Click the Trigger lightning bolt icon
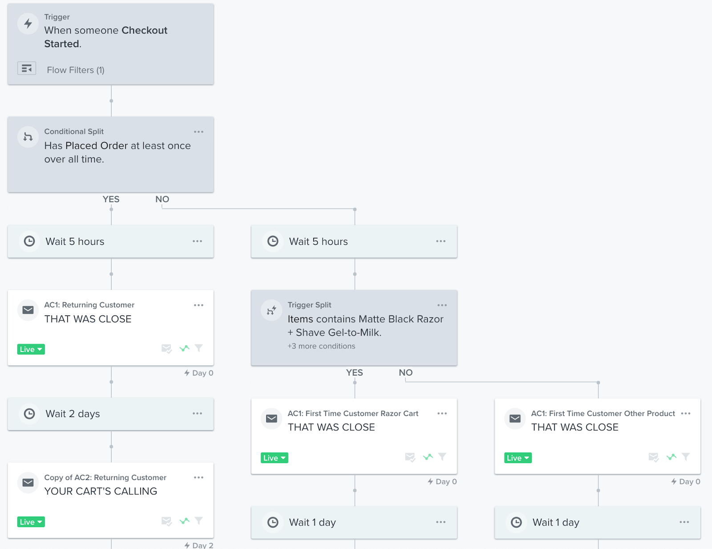Image resolution: width=712 pixels, height=549 pixels. 28,24
